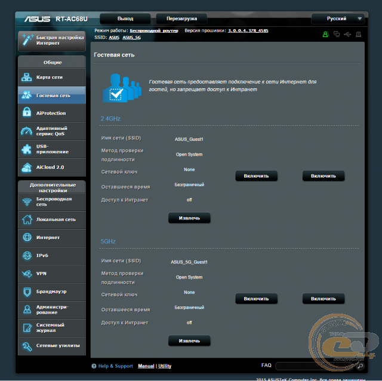Click the green guest users status icon
The height and width of the screenshot is (381, 382).
325,35
